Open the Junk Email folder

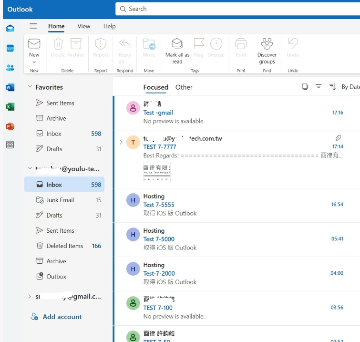click(x=64, y=200)
